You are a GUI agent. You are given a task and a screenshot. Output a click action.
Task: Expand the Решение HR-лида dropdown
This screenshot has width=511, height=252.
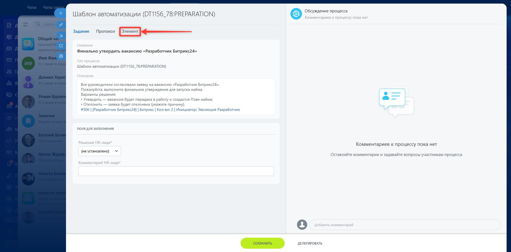pos(100,151)
